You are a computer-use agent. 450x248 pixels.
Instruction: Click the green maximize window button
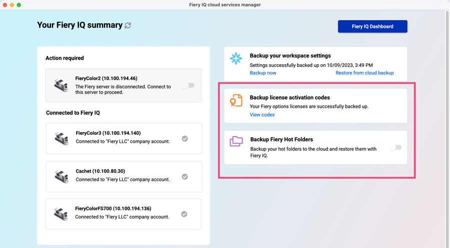point(19,4)
